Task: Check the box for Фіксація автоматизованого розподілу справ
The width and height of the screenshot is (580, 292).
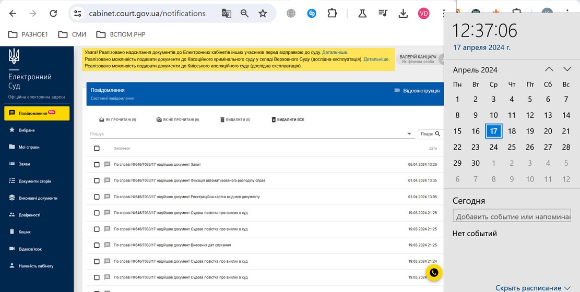Action: pos(97,181)
